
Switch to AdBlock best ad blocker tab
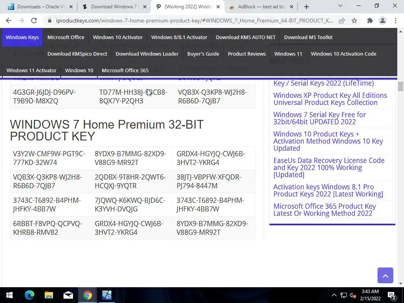tap(262, 7)
